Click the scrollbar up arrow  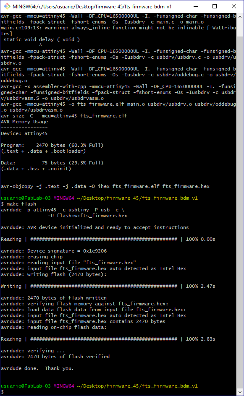[x=240, y=17]
